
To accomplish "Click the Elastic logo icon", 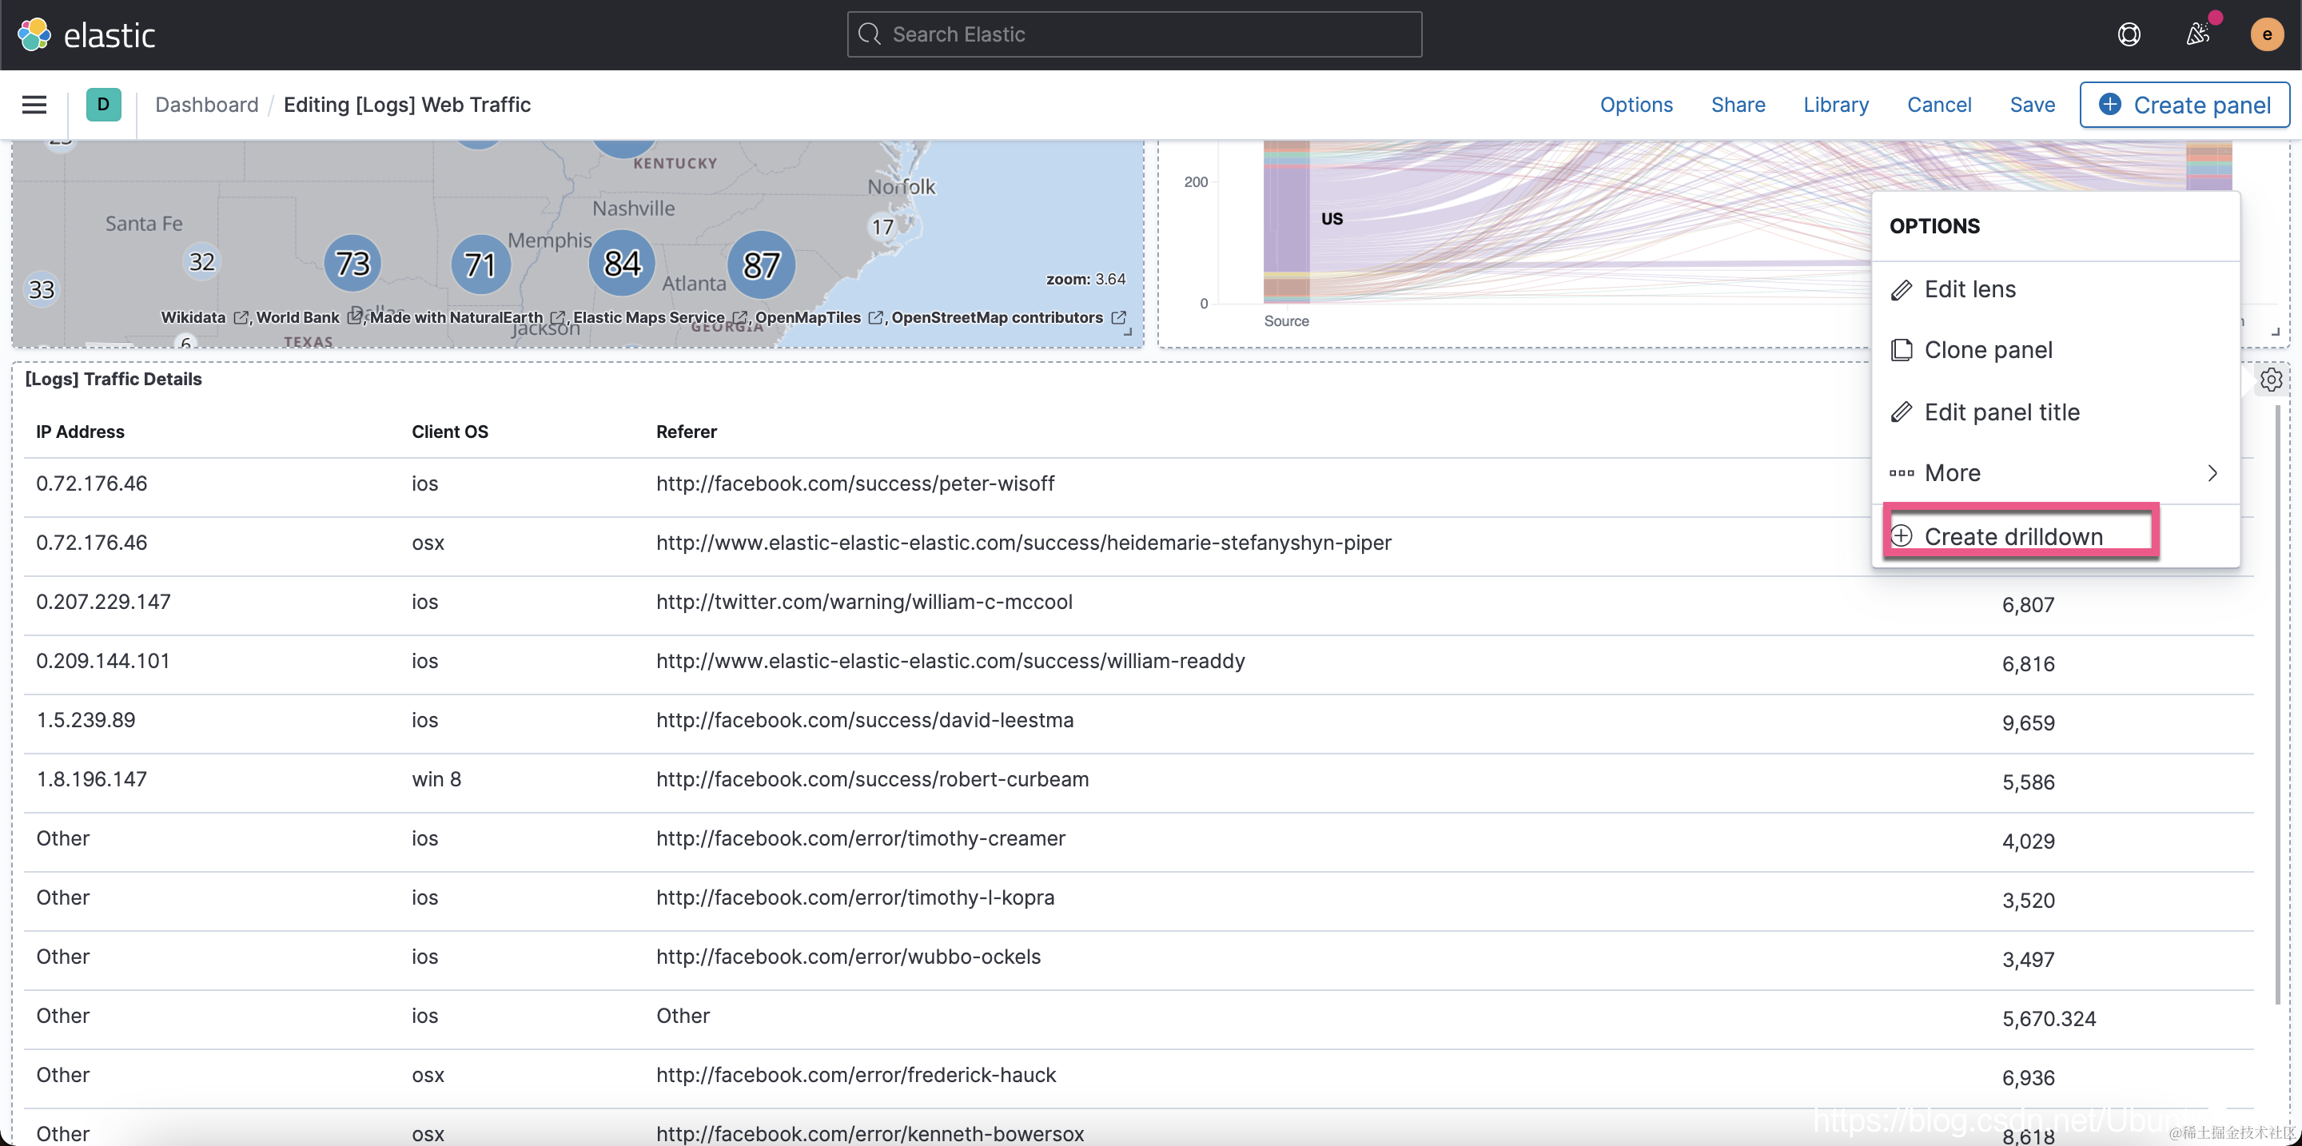I will coord(34,35).
